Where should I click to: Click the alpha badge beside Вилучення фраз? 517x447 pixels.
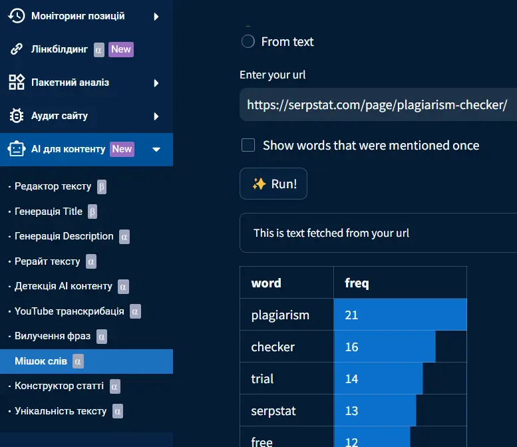[102, 337]
